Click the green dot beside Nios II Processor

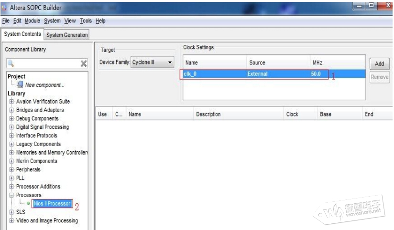click(28, 204)
